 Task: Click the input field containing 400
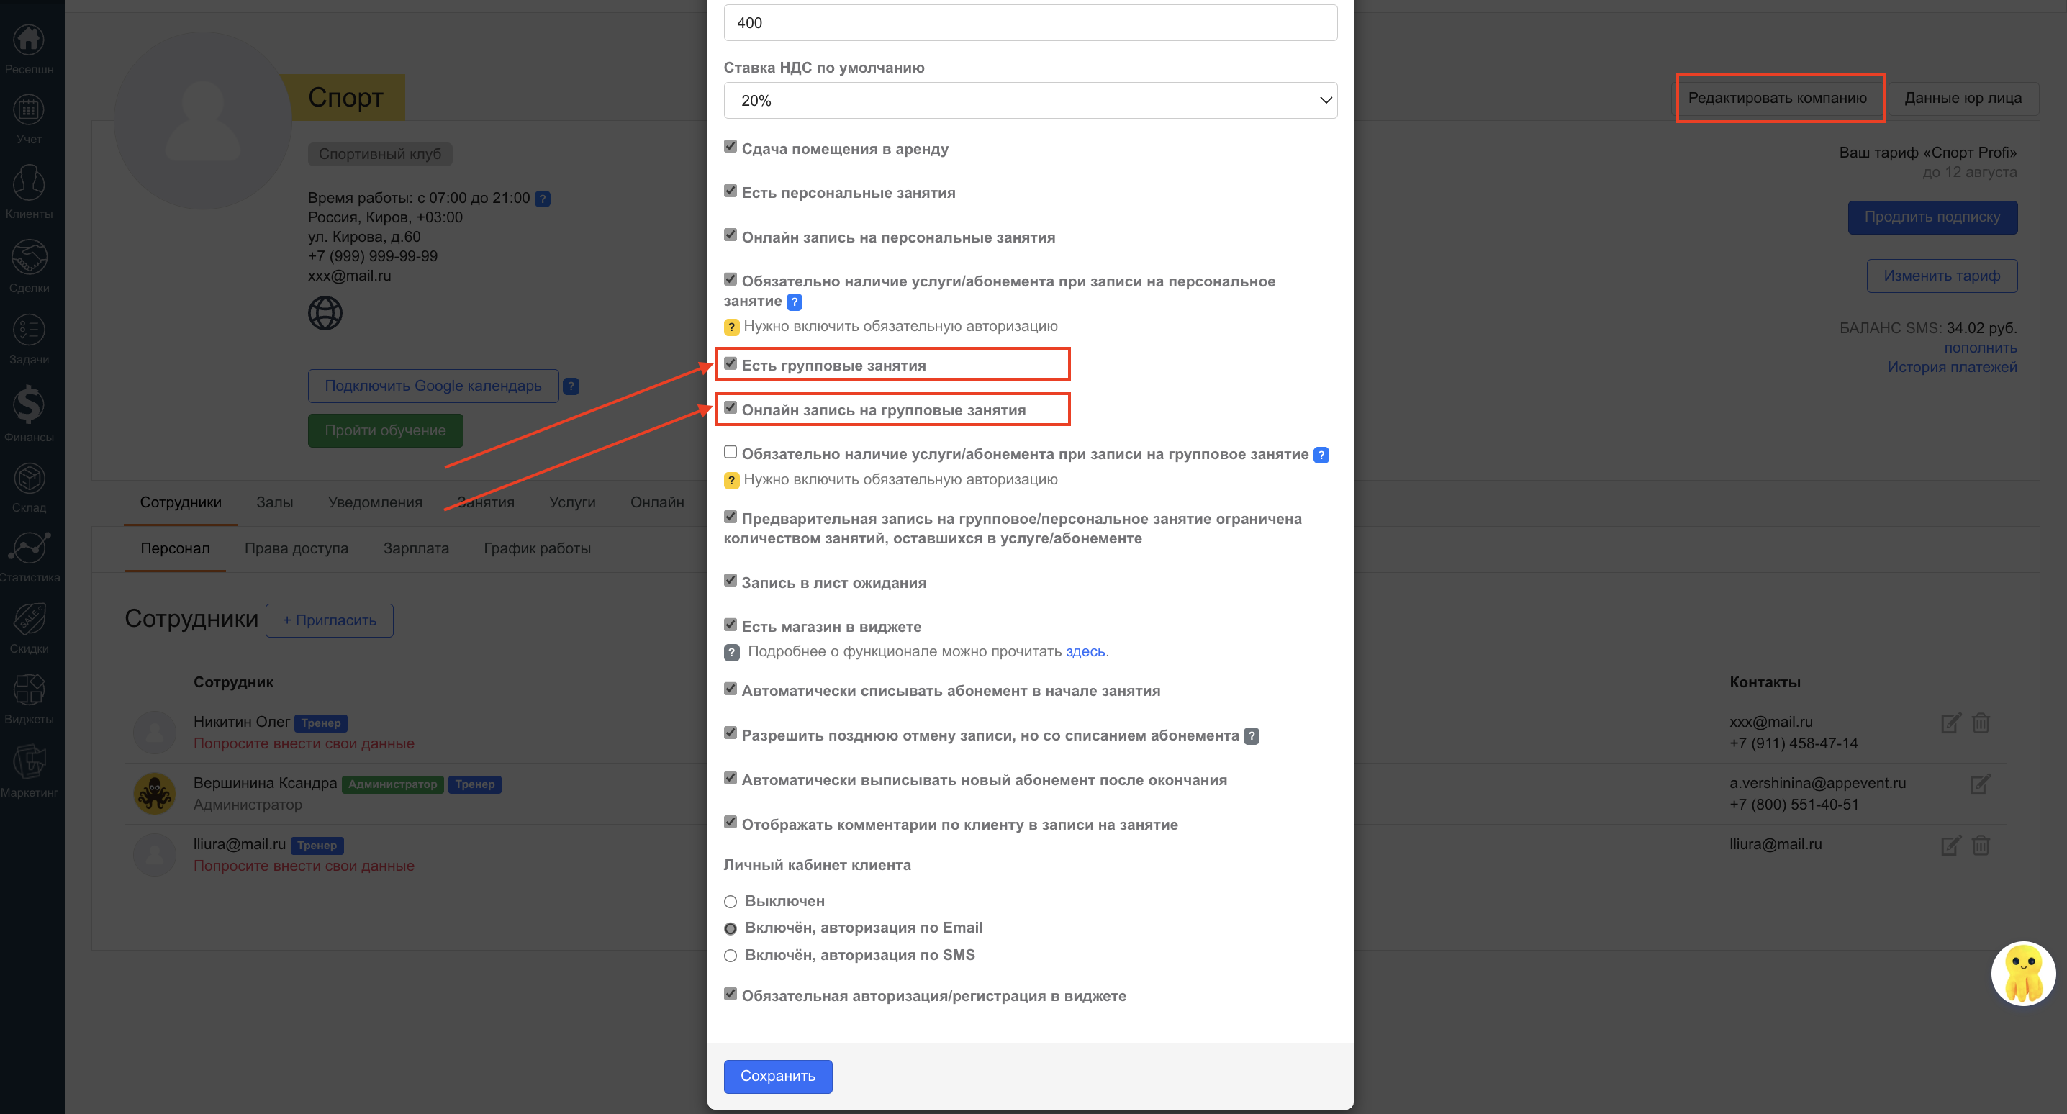pyautogui.click(x=1029, y=23)
